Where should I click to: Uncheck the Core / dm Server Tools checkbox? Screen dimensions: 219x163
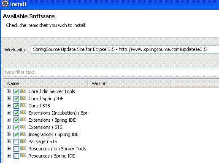coord(16,92)
